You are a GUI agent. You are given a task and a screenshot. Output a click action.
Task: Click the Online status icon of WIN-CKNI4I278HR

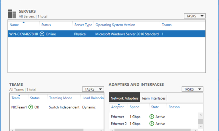pos(42,34)
